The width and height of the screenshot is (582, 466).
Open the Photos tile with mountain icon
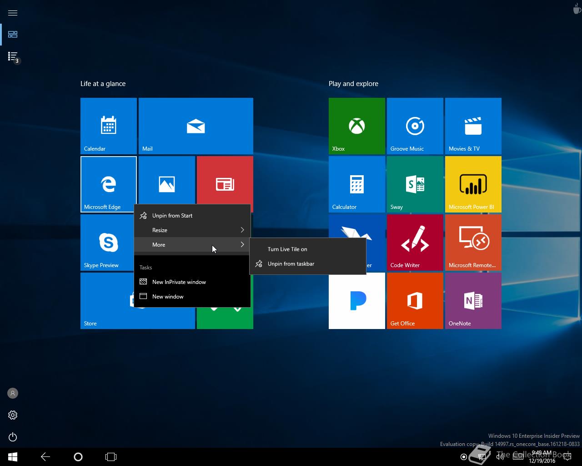pos(167,180)
